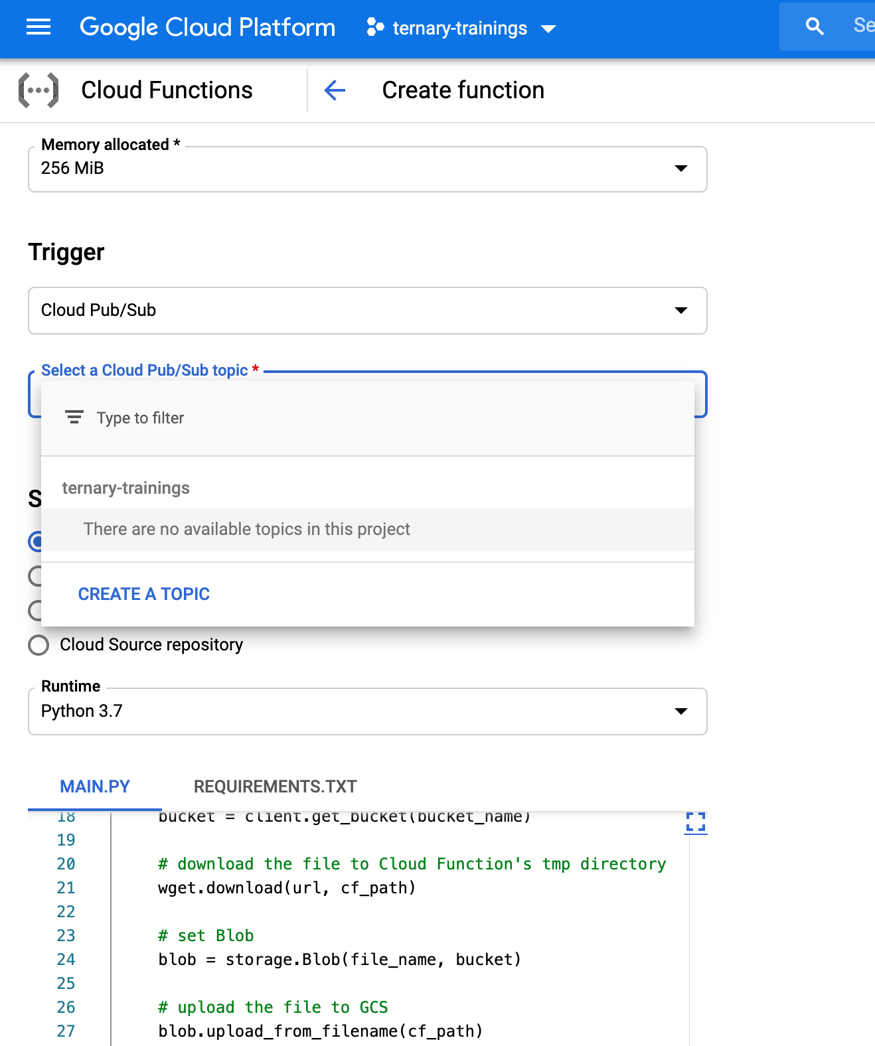Click the search magnifier icon
Viewport: 875px width, 1046px height.
(x=815, y=27)
